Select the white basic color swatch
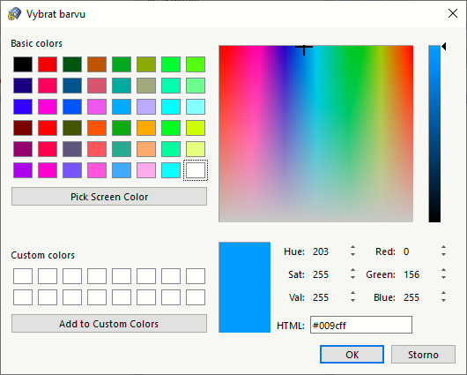467x375 pixels. 196,170
